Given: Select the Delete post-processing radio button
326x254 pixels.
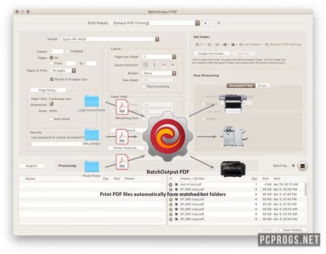Looking at the screenshot, I should tap(203, 118).
